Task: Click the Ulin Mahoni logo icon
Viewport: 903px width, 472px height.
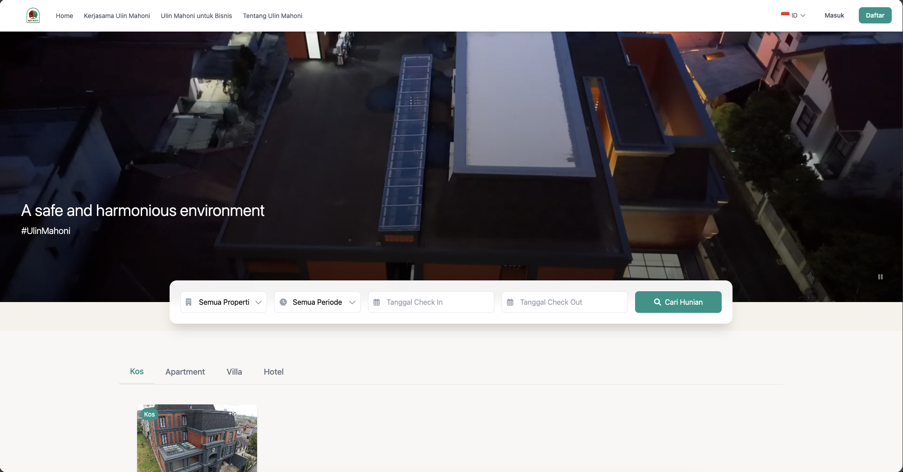Action: click(x=33, y=15)
